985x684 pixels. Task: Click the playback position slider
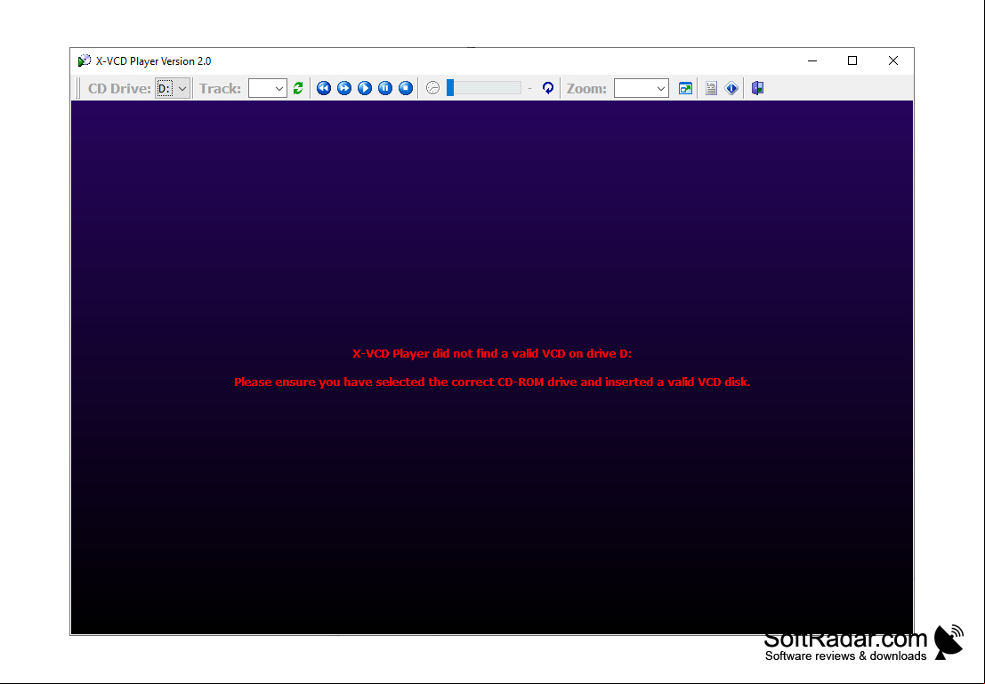pyautogui.click(x=484, y=89)
